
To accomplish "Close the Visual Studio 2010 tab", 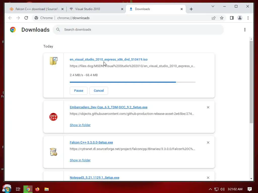I will 122,9.
